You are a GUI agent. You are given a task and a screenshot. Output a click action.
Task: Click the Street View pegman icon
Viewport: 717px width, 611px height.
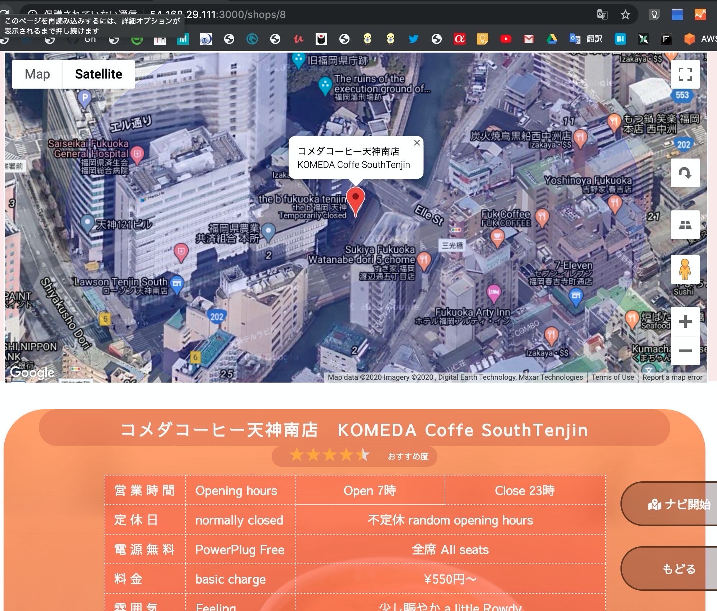point(685,269)
